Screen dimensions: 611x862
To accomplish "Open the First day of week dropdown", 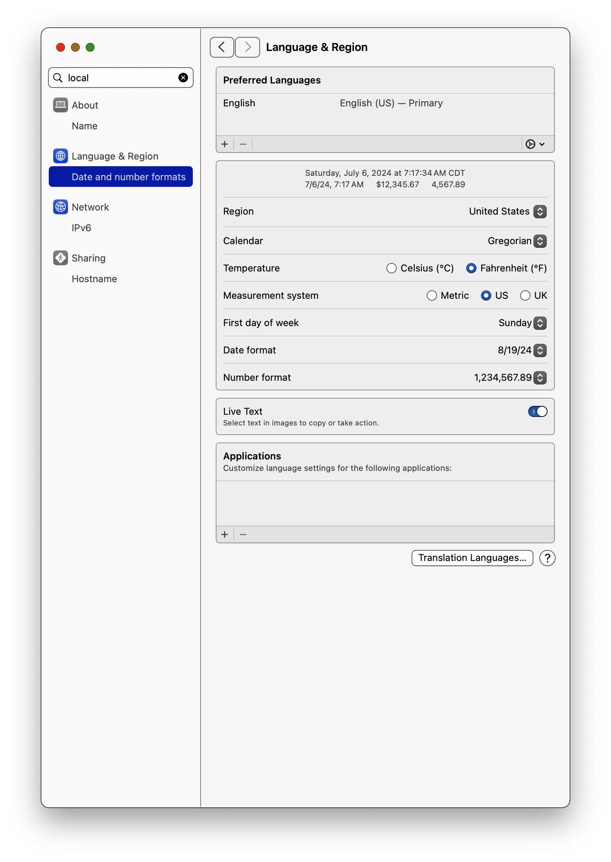I will [540, 323].
